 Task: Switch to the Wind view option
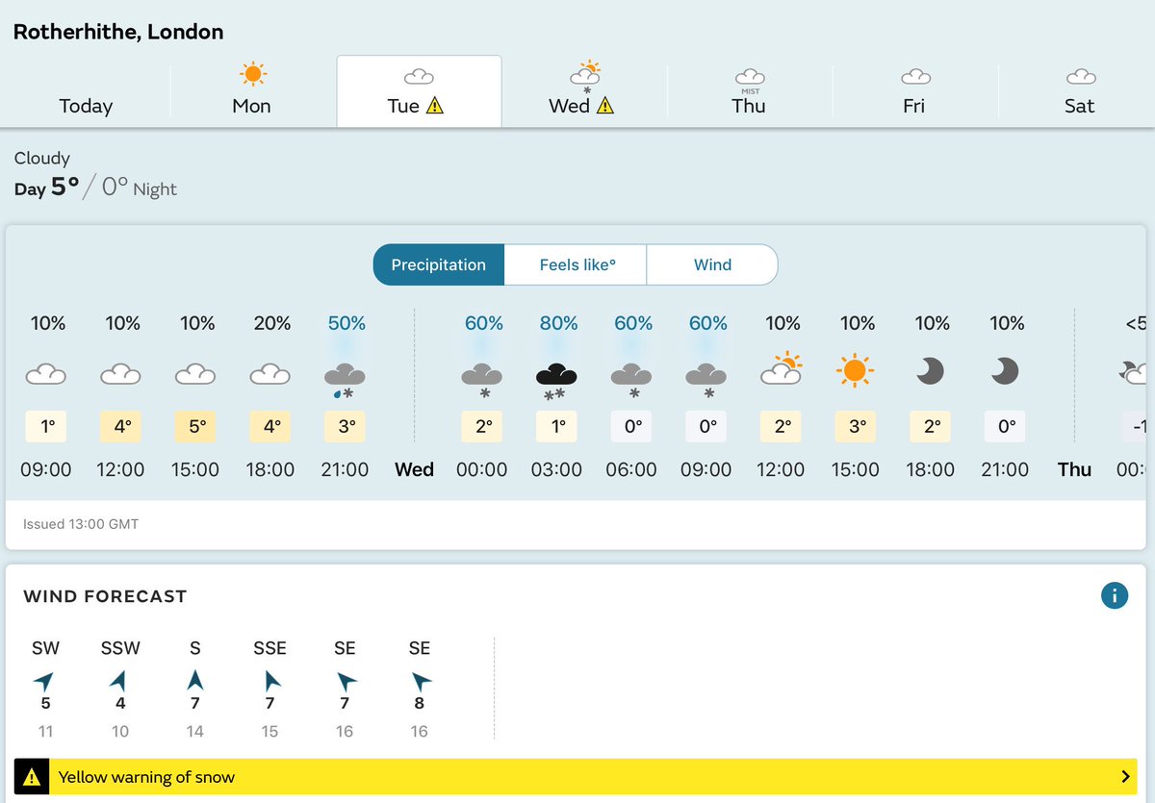pos(712,264)
